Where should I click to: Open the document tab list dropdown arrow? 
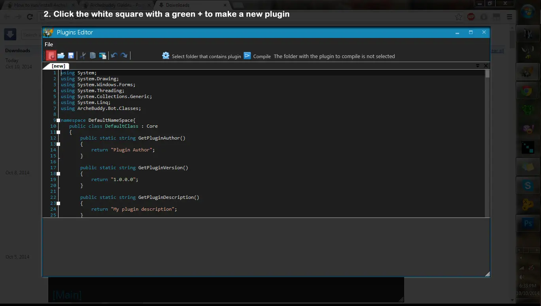tap(478, 66)
